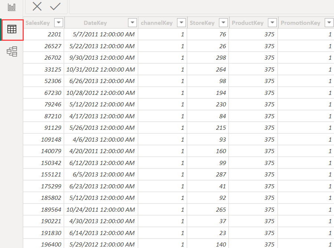Click date 10/24/2011 12:00:00 AM

pos(101,210)
